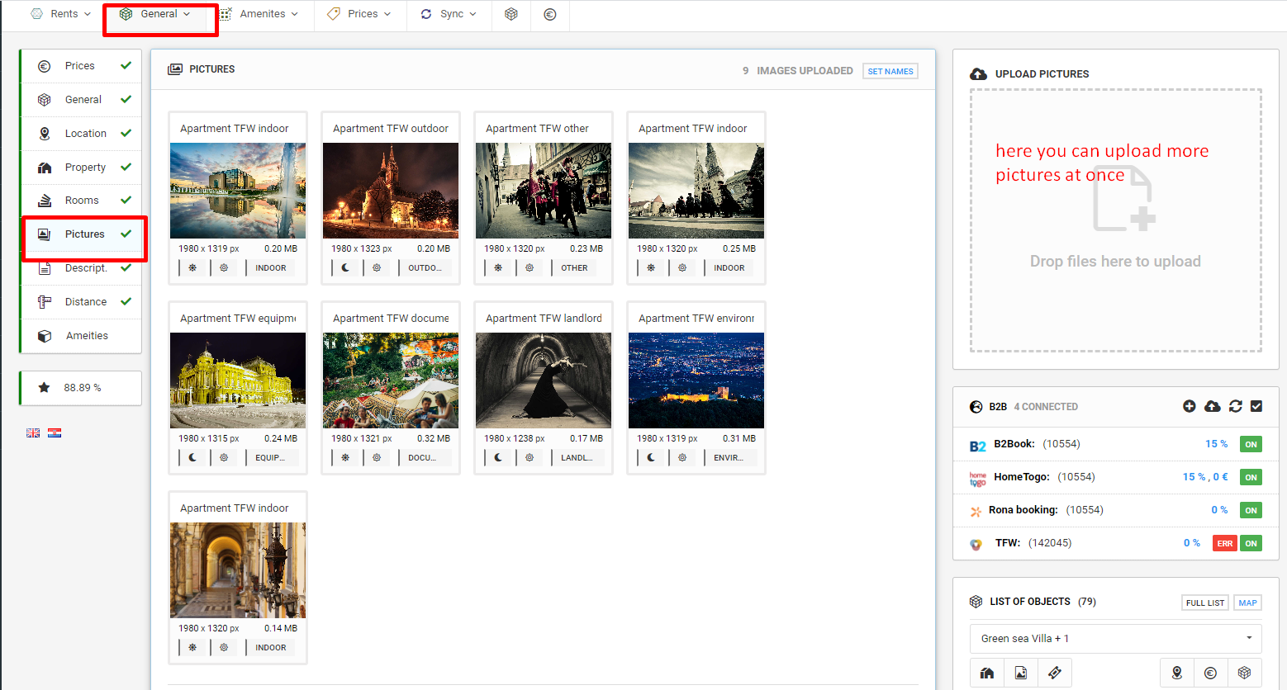Open the EQUIP... category dropdown
The width and height of the screenshot is (1287, 690).
tap(270, 457)
